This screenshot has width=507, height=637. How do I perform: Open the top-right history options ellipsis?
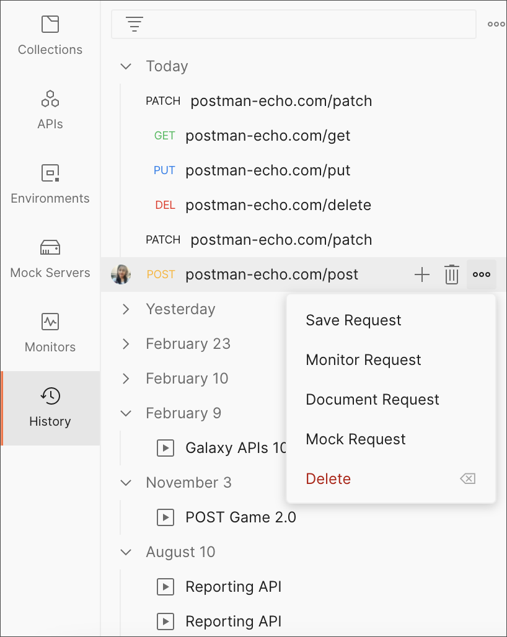tap(496, 24)
